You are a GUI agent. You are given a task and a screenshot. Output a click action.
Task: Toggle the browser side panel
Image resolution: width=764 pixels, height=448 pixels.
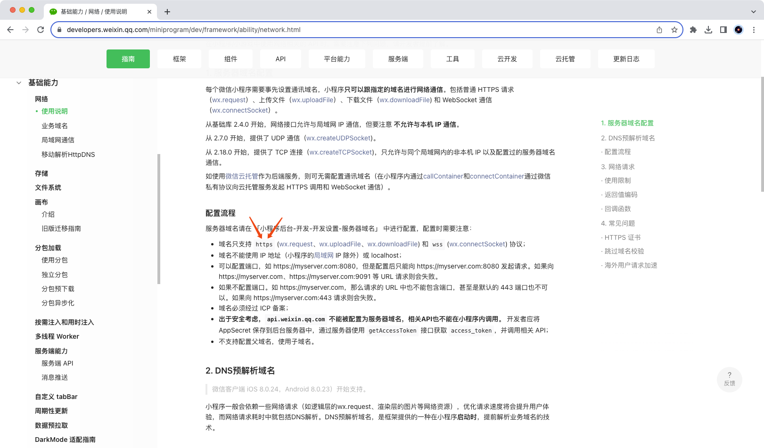tap(723, 30)
